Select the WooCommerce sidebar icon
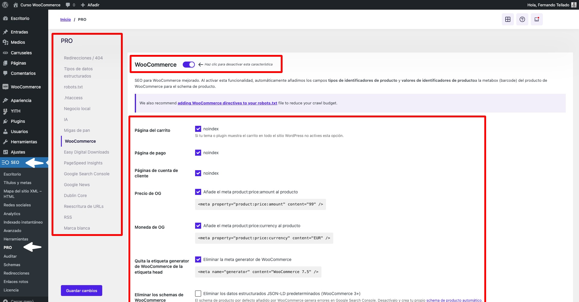The height and width of the screenshot is (302, 579). coord(5,87)
